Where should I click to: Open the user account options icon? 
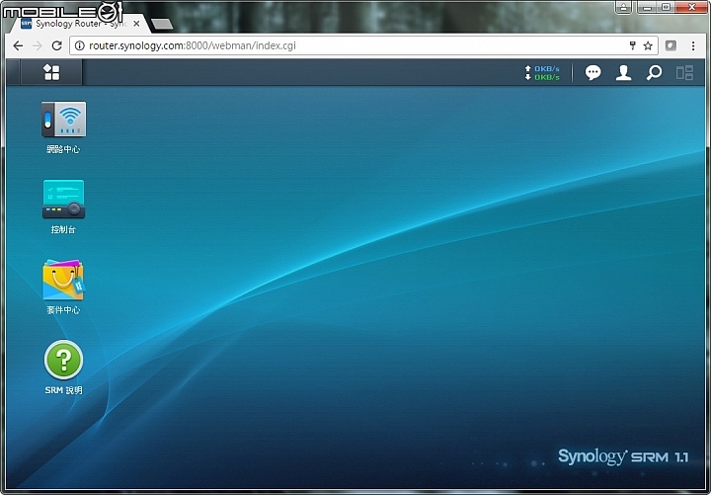(623, 72)
